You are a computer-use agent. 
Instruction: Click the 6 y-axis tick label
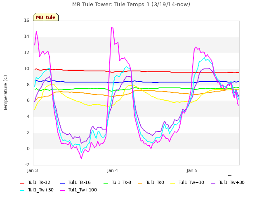[28, 101]
